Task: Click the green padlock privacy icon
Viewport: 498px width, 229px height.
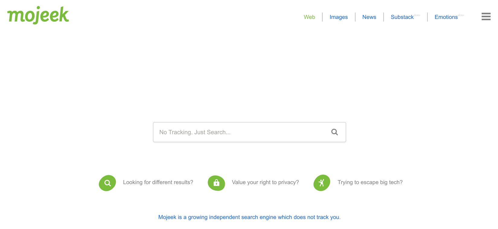Action: 216,183
